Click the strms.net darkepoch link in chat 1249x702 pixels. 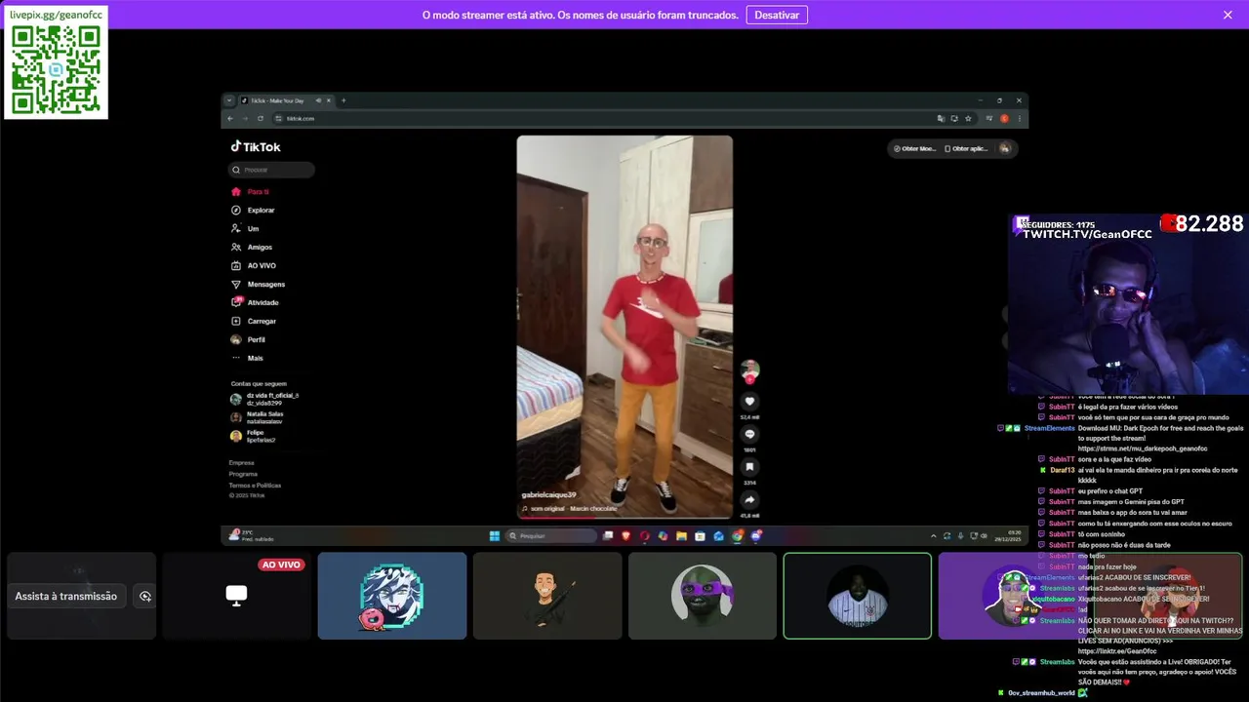(1143, 448)
